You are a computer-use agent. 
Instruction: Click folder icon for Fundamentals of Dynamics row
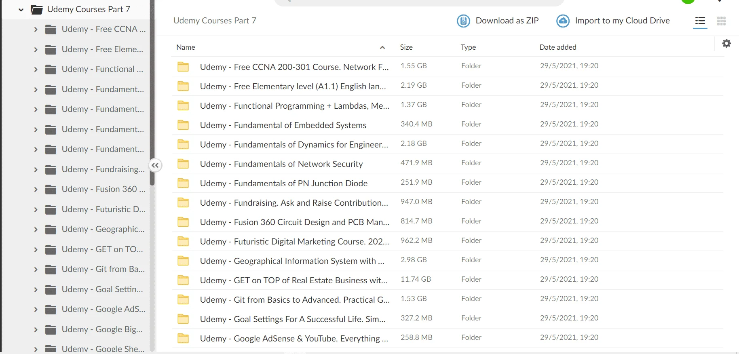point(183,144)
